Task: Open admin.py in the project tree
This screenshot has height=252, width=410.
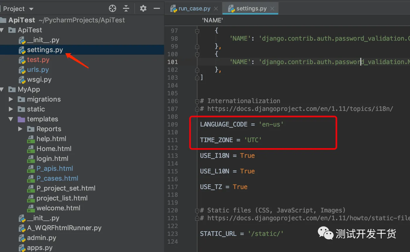Action: [x=42, y=238]
